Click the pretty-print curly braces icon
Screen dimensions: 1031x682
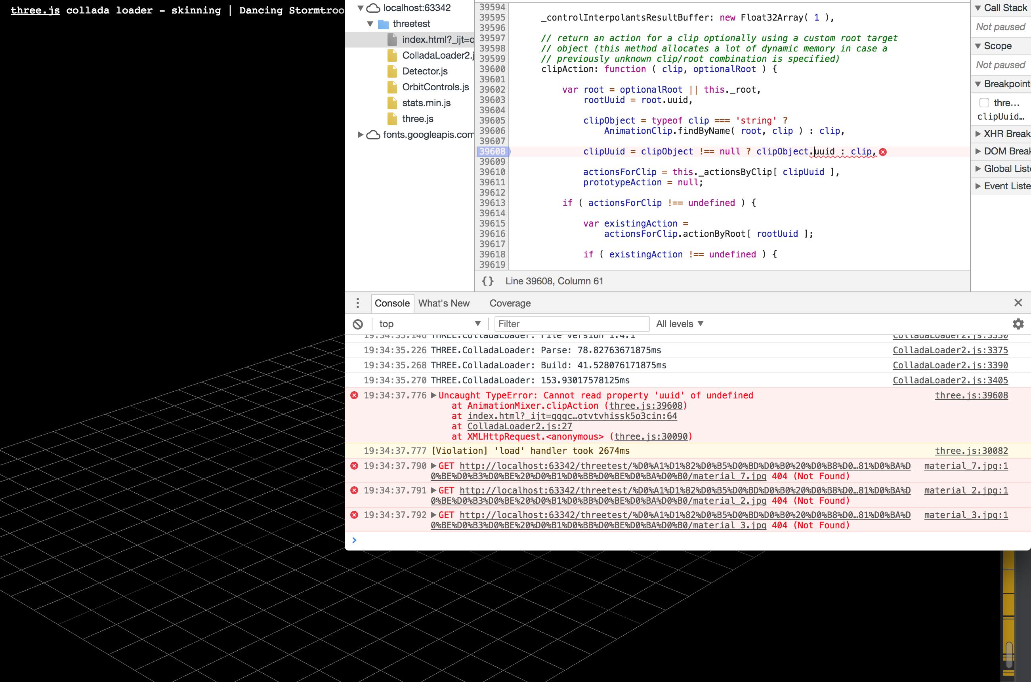488,281
